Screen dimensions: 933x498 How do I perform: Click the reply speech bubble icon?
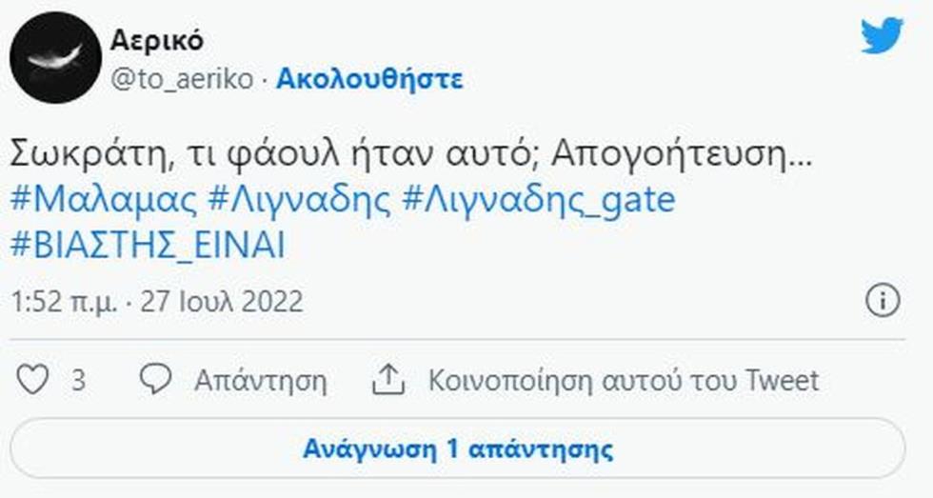click(x=155, y=379)
